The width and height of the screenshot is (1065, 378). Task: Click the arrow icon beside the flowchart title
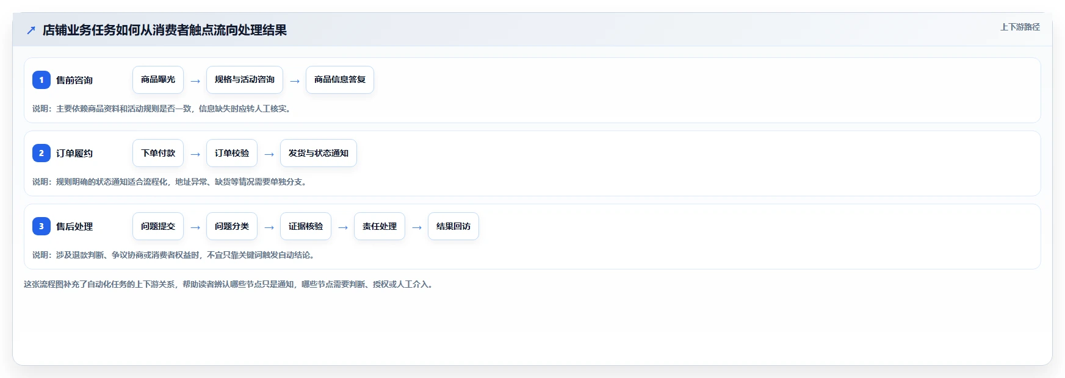(31, 30)
